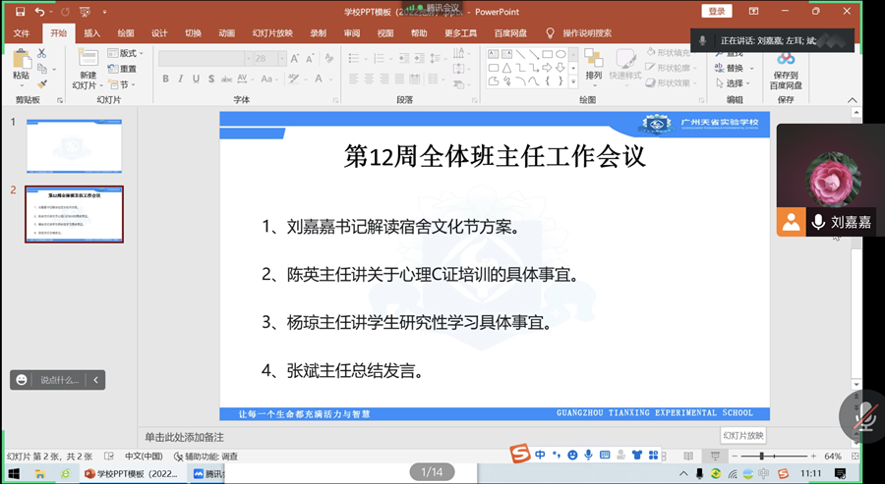Viewport: 885px width, 484px height.
Task: Click the Accessibility (辅助功能: 调查) status button
Action: pos(206,457)
